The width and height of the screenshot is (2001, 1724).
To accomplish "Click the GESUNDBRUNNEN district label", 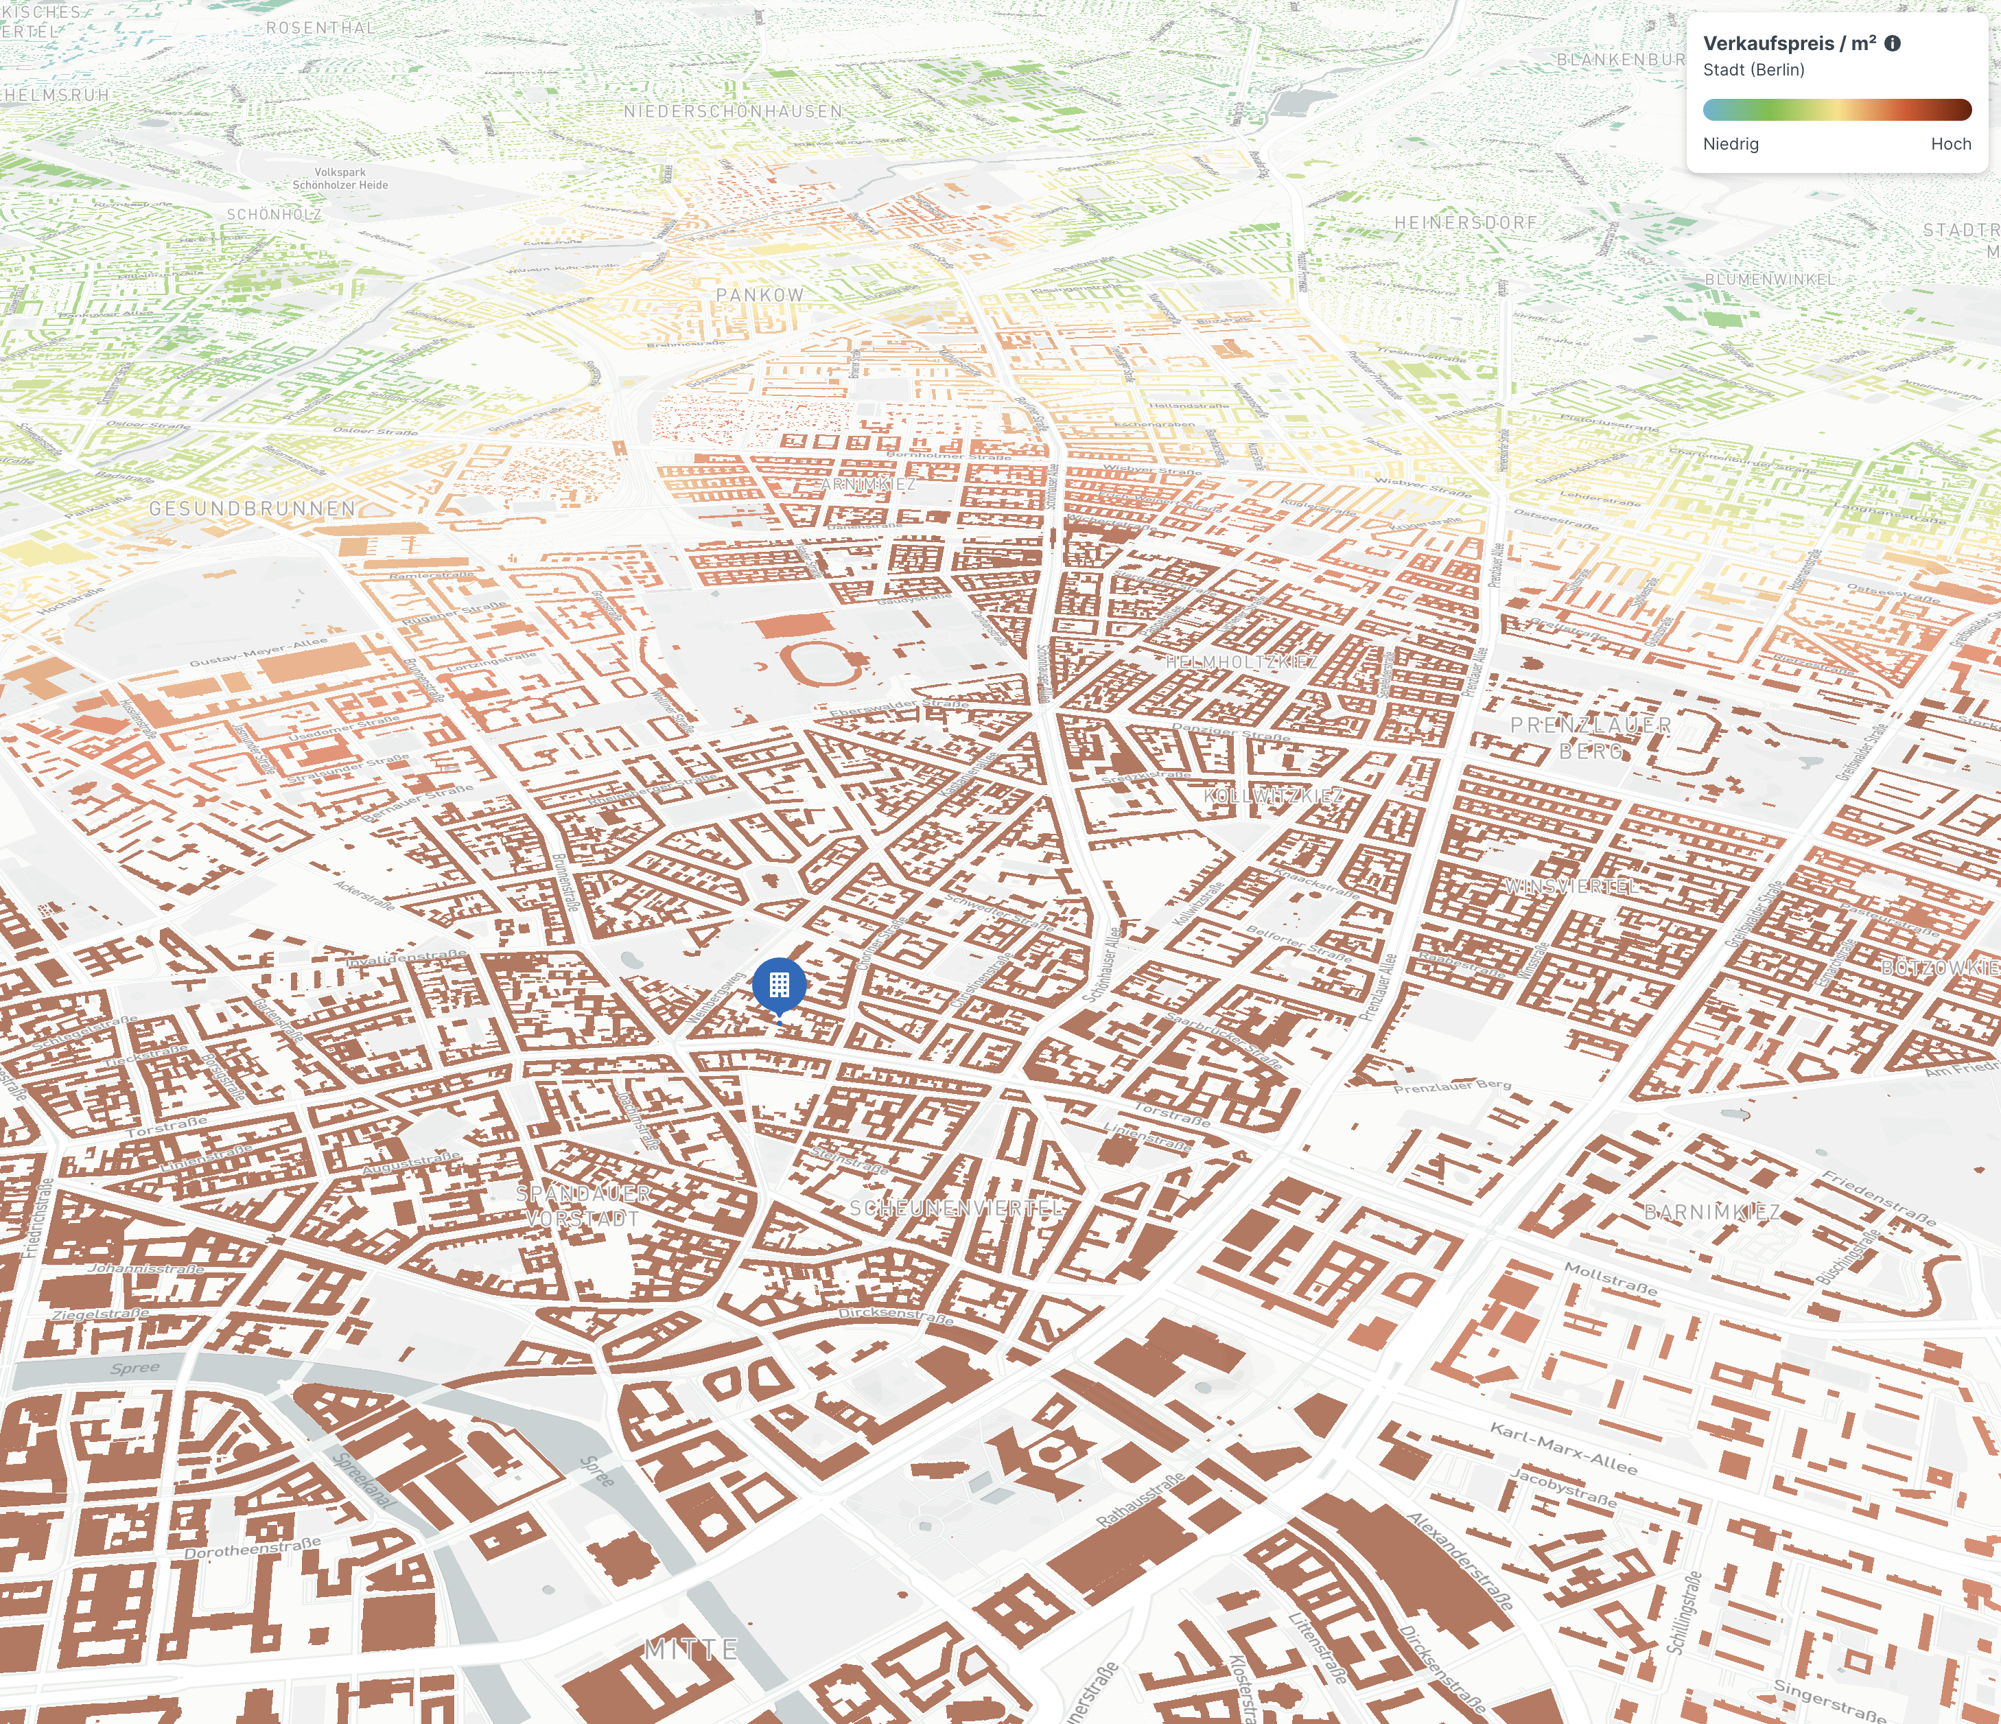I will [252, 508].
